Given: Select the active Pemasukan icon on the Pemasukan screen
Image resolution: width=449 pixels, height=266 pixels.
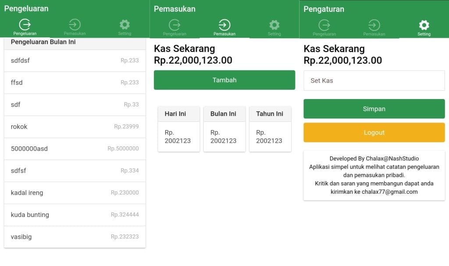Looking at the screenshot, I should [x=224, y=25].
